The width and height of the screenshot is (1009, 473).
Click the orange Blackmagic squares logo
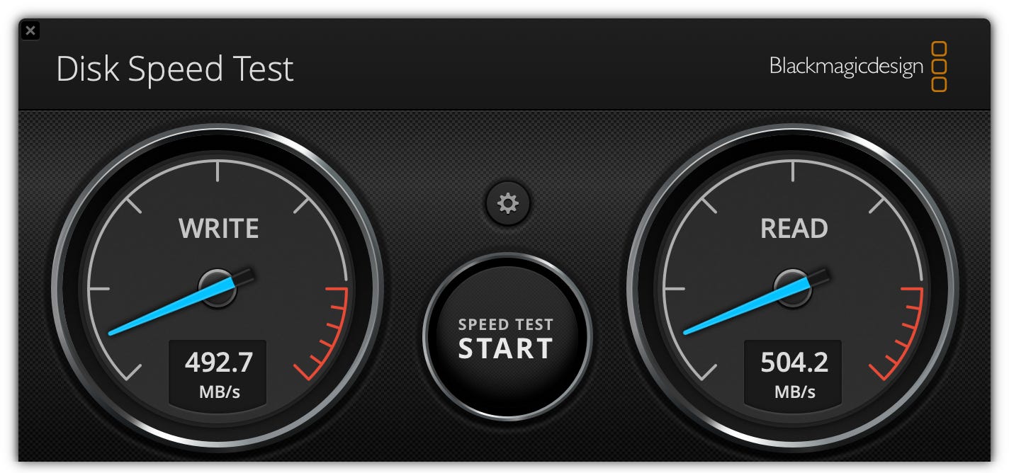938,67
